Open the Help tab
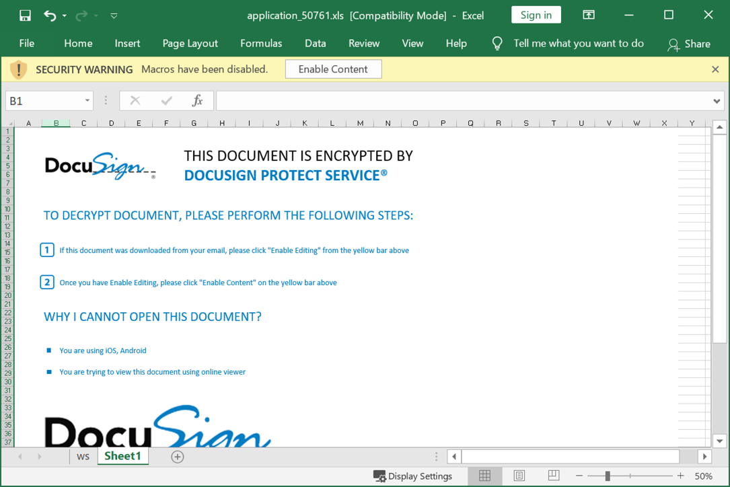This screenshot has width=730, height=487. click(456, 43)
